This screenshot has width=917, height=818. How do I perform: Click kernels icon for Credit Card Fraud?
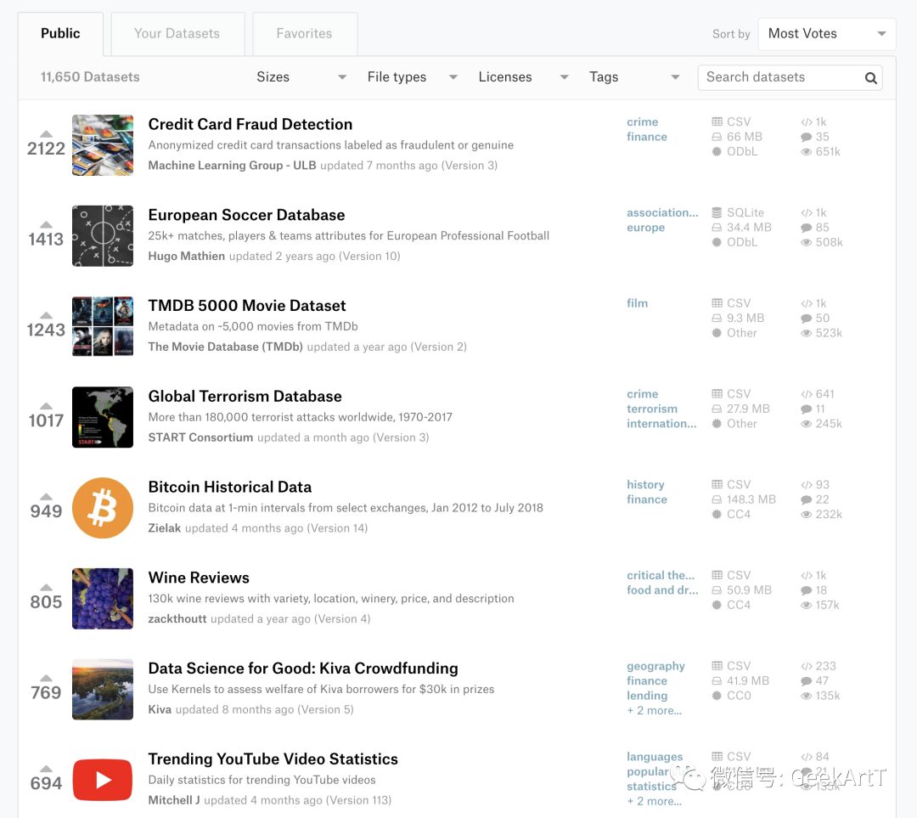pos(807,121)
